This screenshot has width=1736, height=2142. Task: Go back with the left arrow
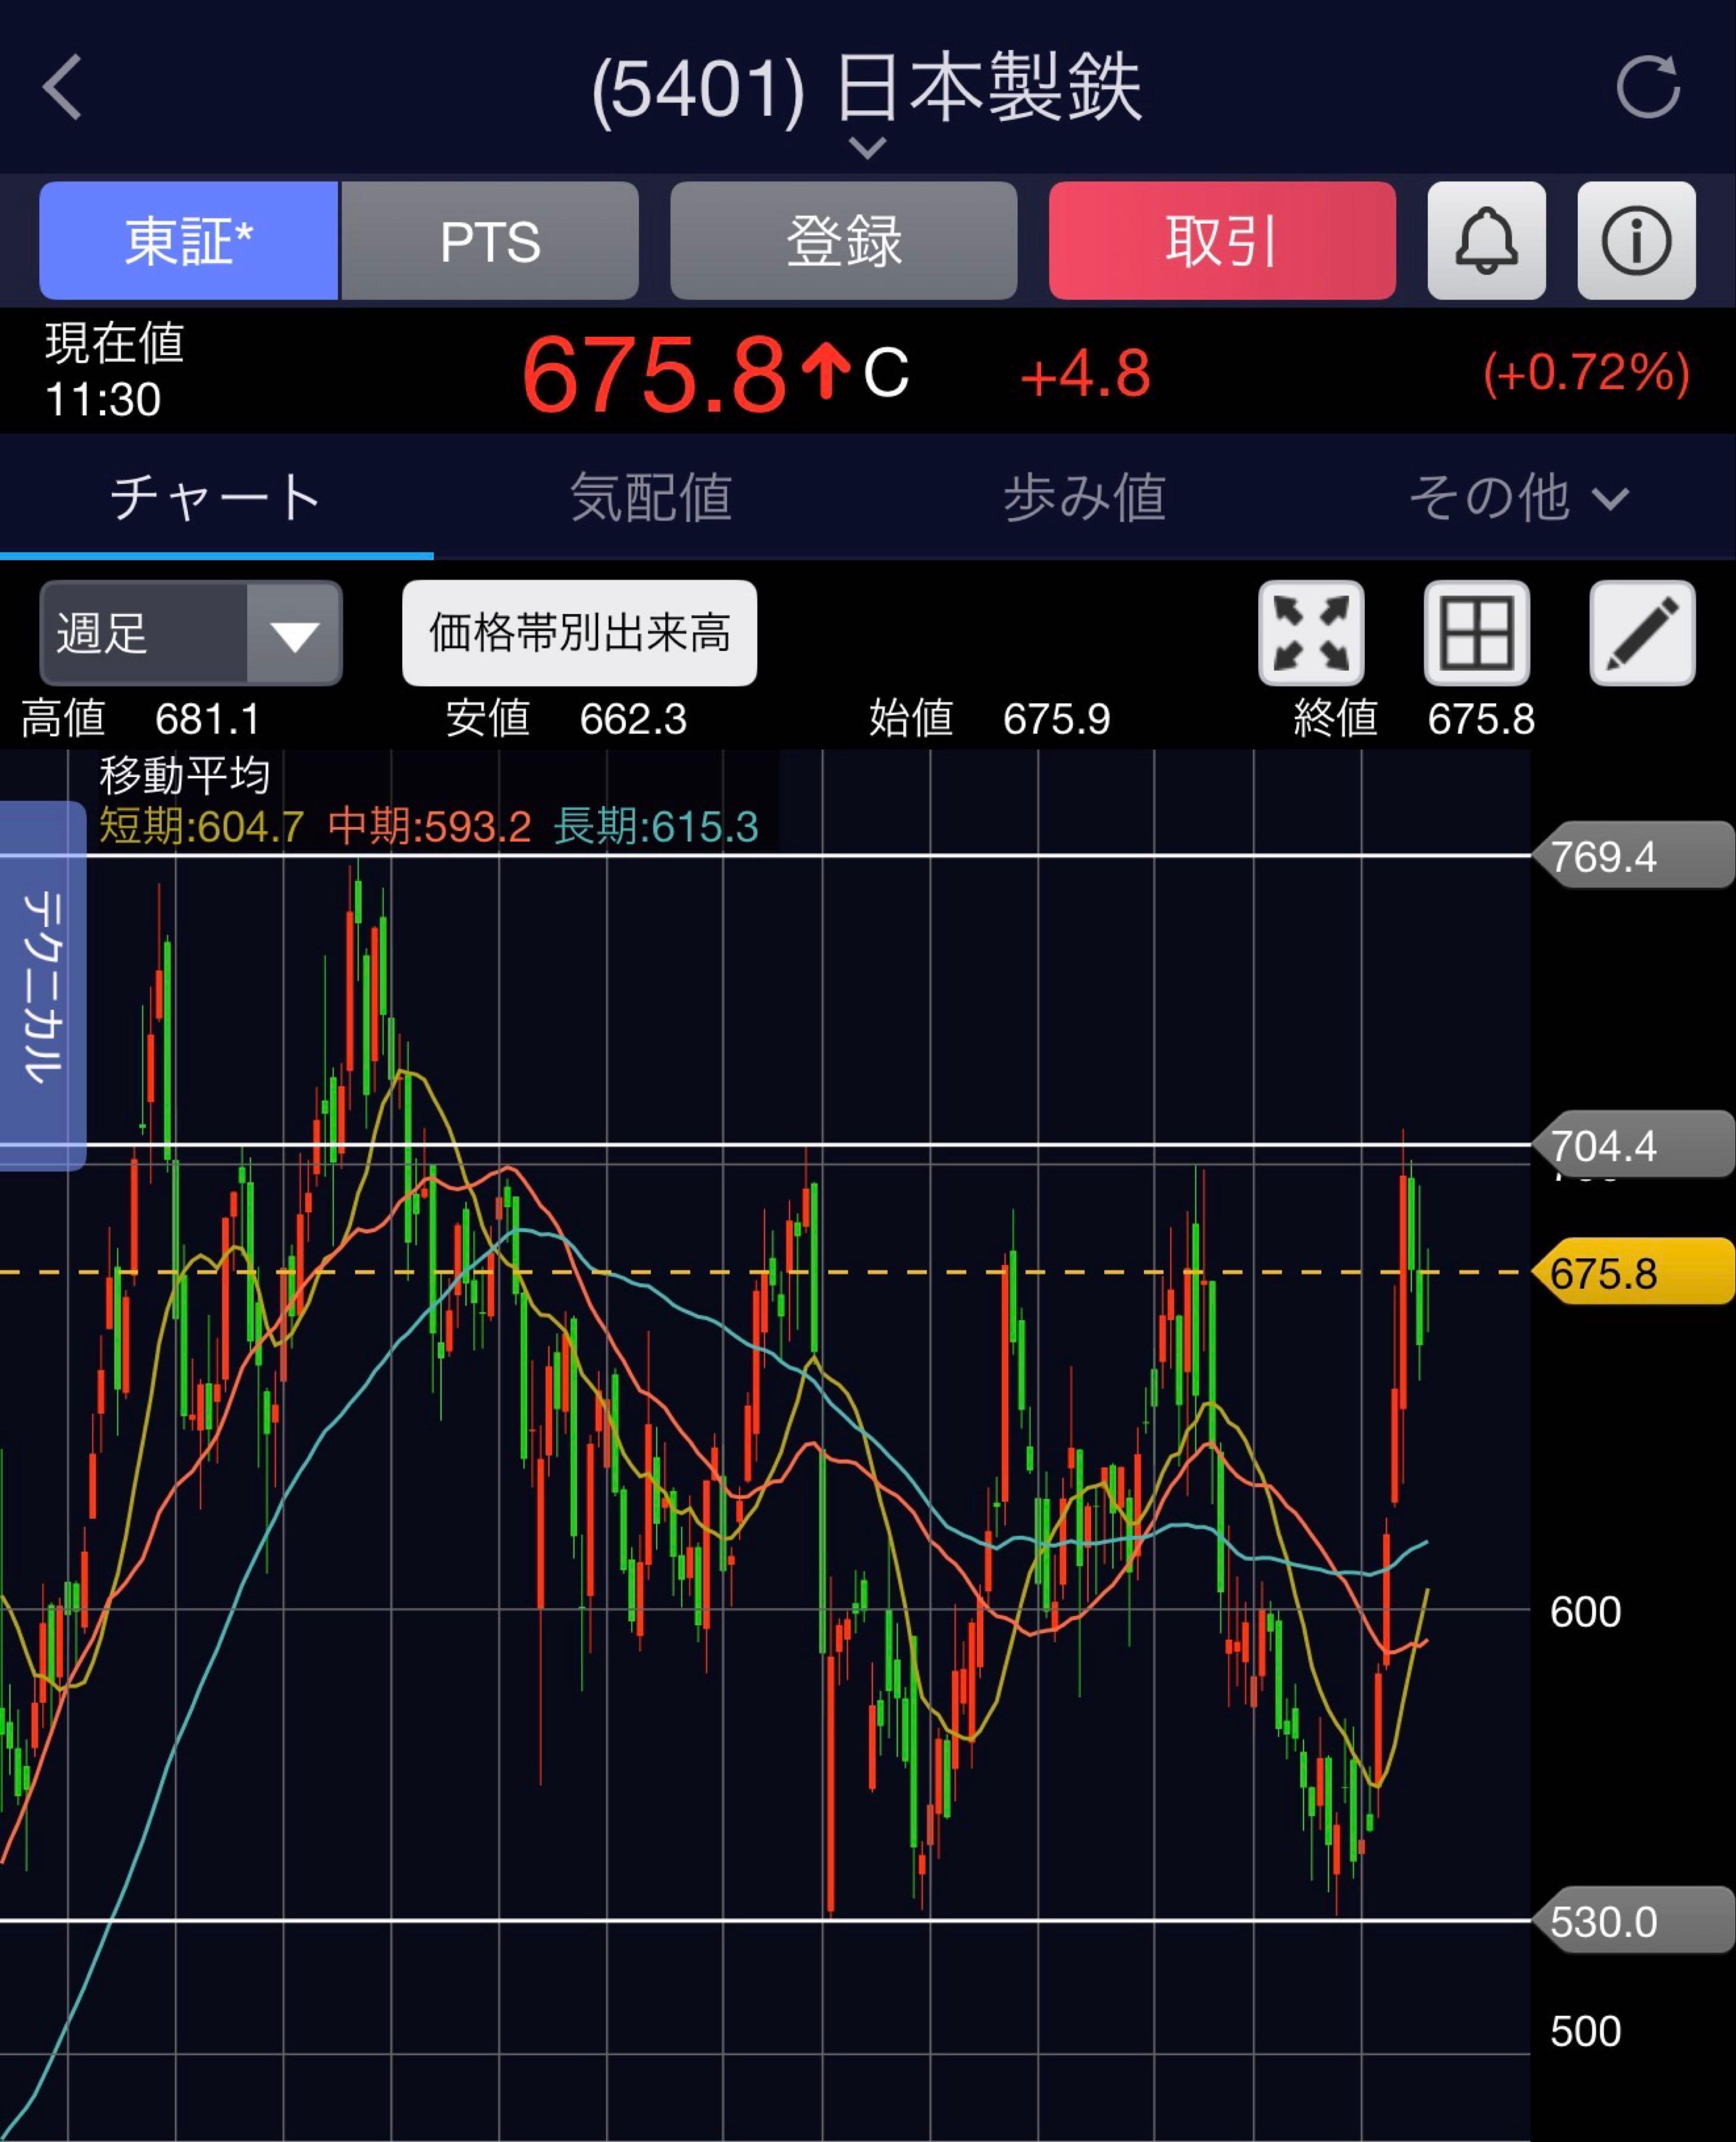coord(62,88)
